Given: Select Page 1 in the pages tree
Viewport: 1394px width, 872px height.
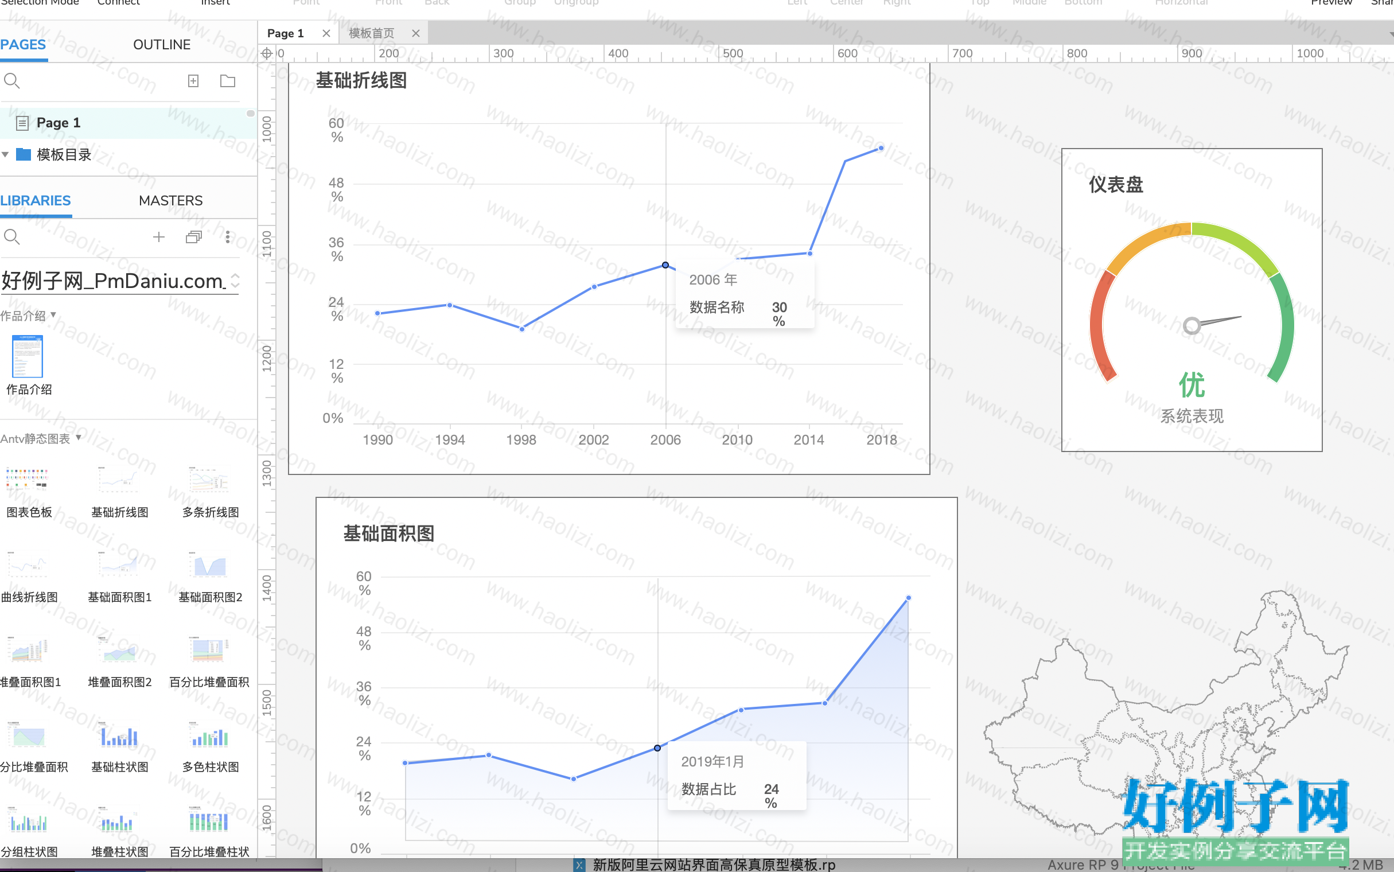Looking at the screenshot, I should [127, 123].
